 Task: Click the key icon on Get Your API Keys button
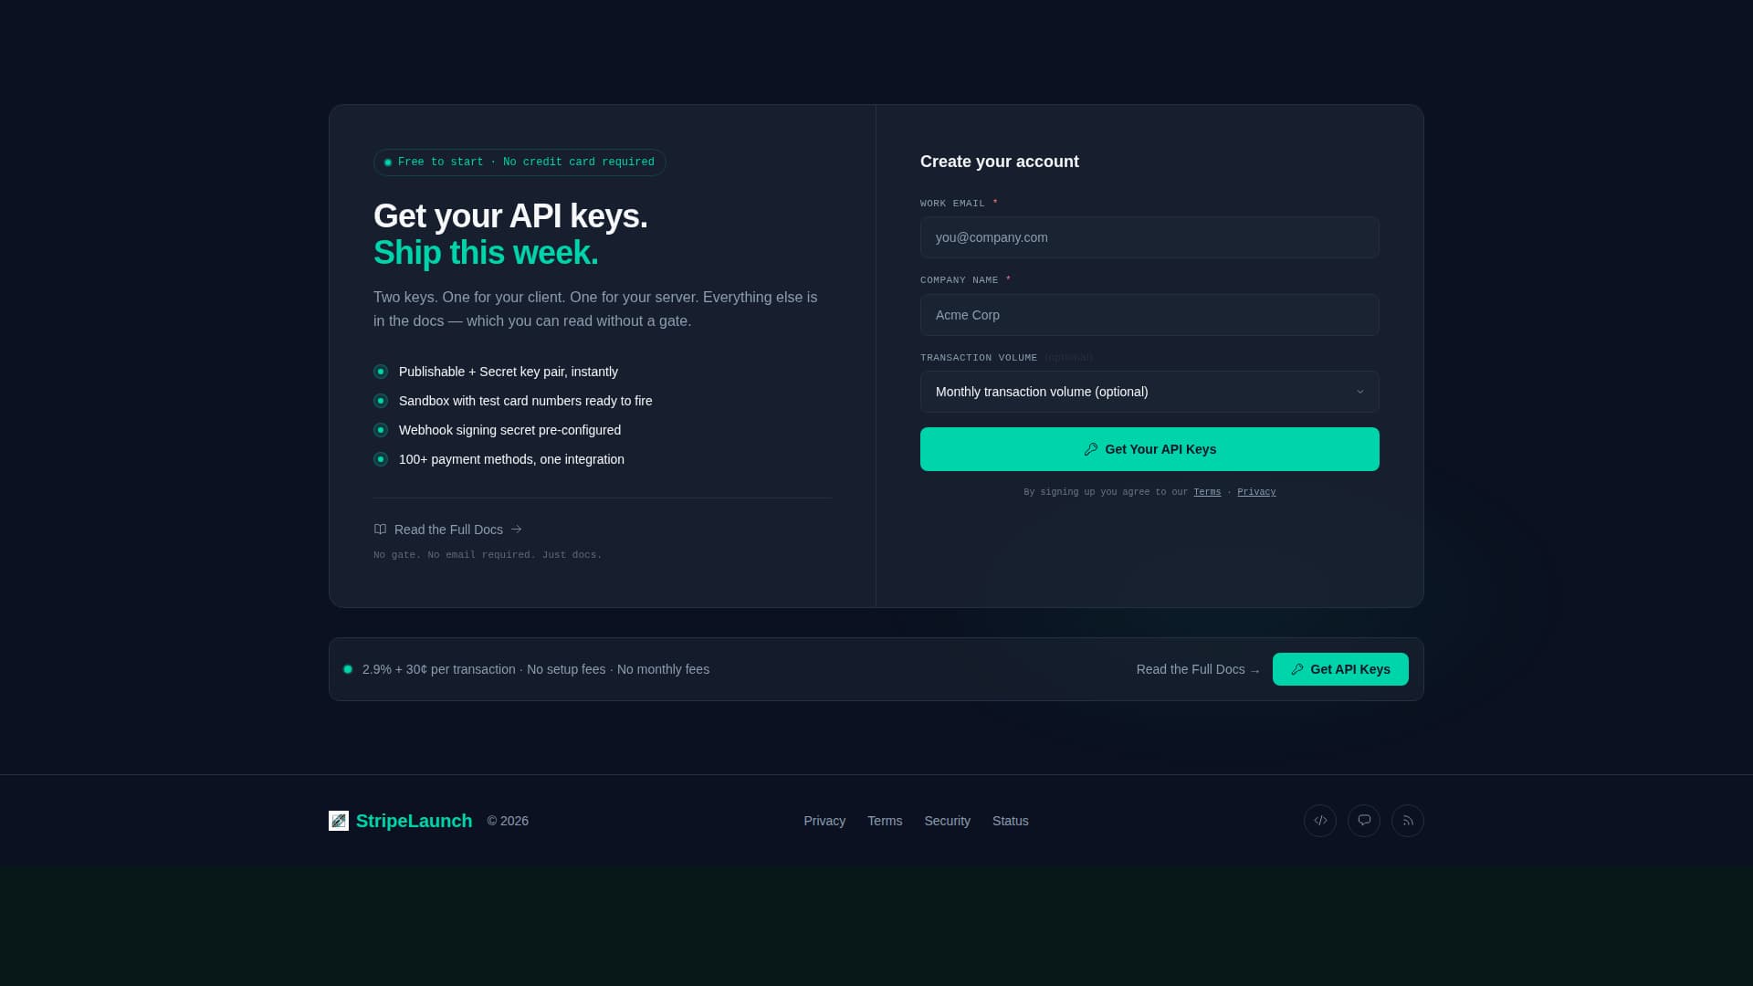tap(1090, 449)
